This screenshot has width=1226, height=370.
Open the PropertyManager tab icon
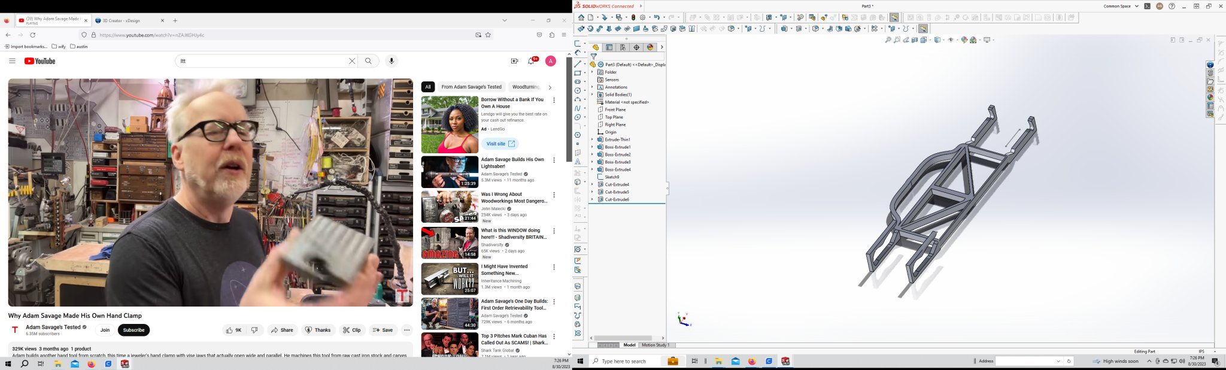609,47
